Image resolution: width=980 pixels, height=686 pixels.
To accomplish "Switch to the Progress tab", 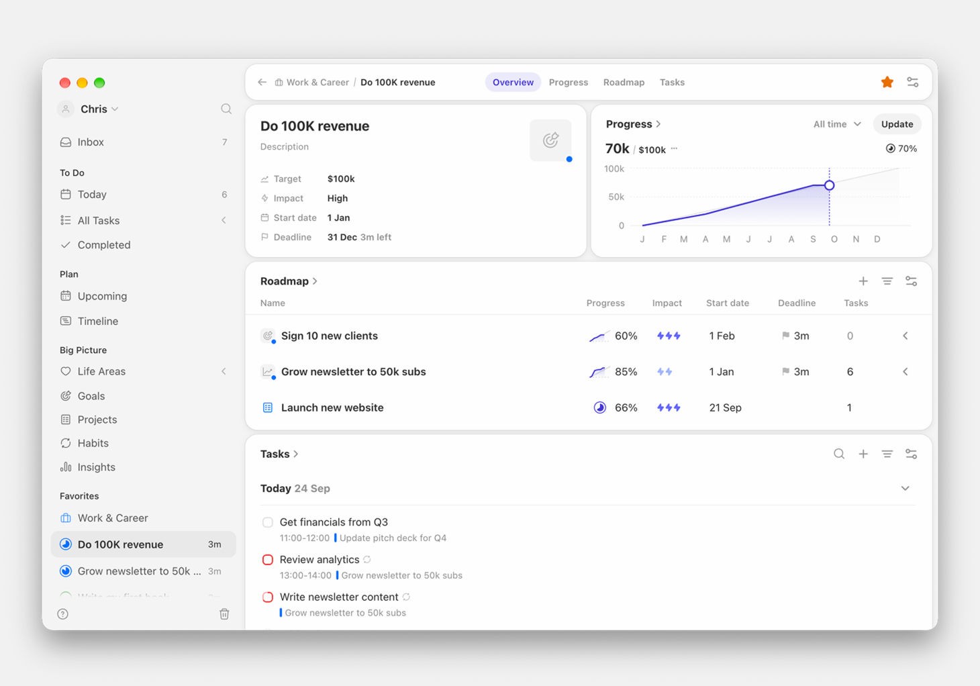I will tap(568, 82).
